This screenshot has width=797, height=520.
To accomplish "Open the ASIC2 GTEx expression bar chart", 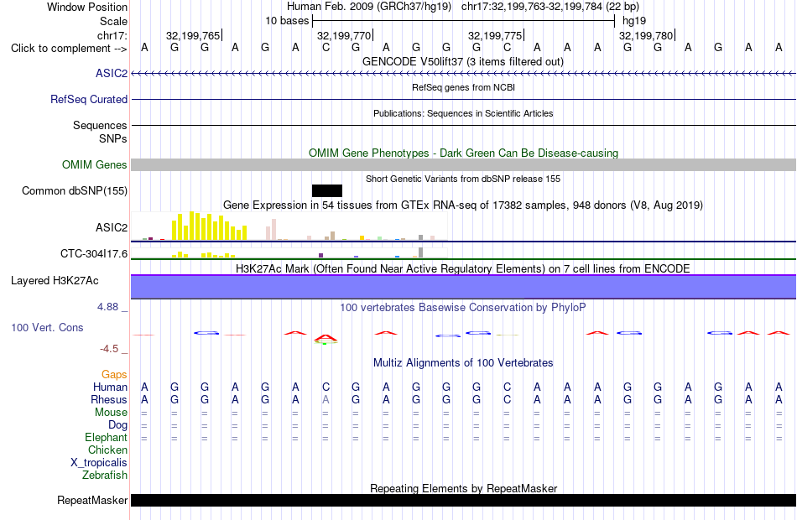I will (289, 226).
